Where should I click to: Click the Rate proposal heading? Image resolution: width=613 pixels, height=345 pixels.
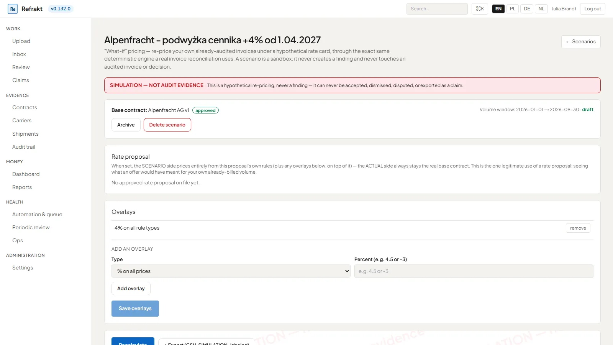point(131,157)
